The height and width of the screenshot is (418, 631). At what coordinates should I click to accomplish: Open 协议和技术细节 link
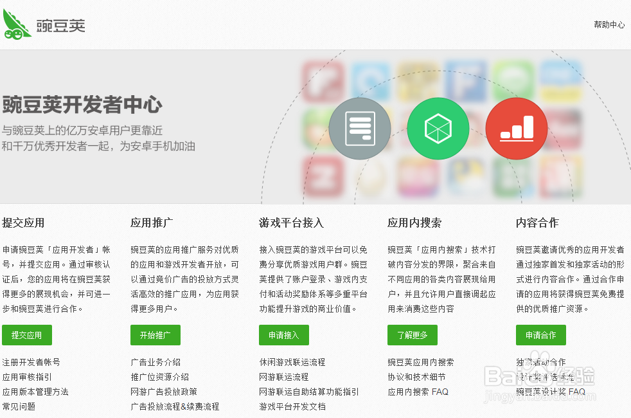pos(416,377)
